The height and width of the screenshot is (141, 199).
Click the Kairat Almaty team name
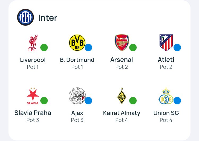pos(122,113)
